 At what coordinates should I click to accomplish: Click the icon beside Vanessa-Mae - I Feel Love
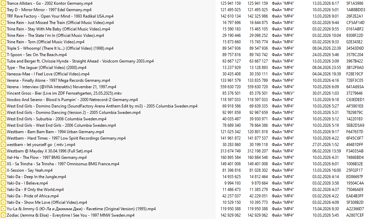(x=3, y=74)
